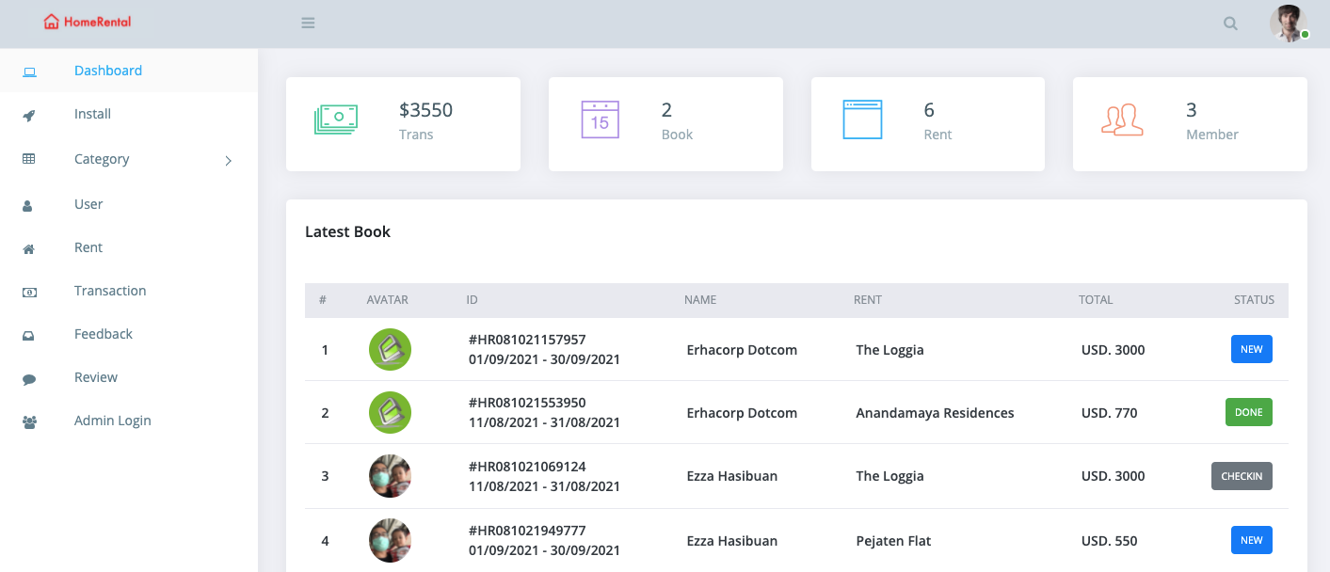Toggle the hamburger sidebar menu icon

(308, 24)
